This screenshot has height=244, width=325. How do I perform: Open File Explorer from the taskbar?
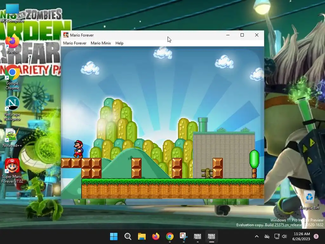click(142, 236)
